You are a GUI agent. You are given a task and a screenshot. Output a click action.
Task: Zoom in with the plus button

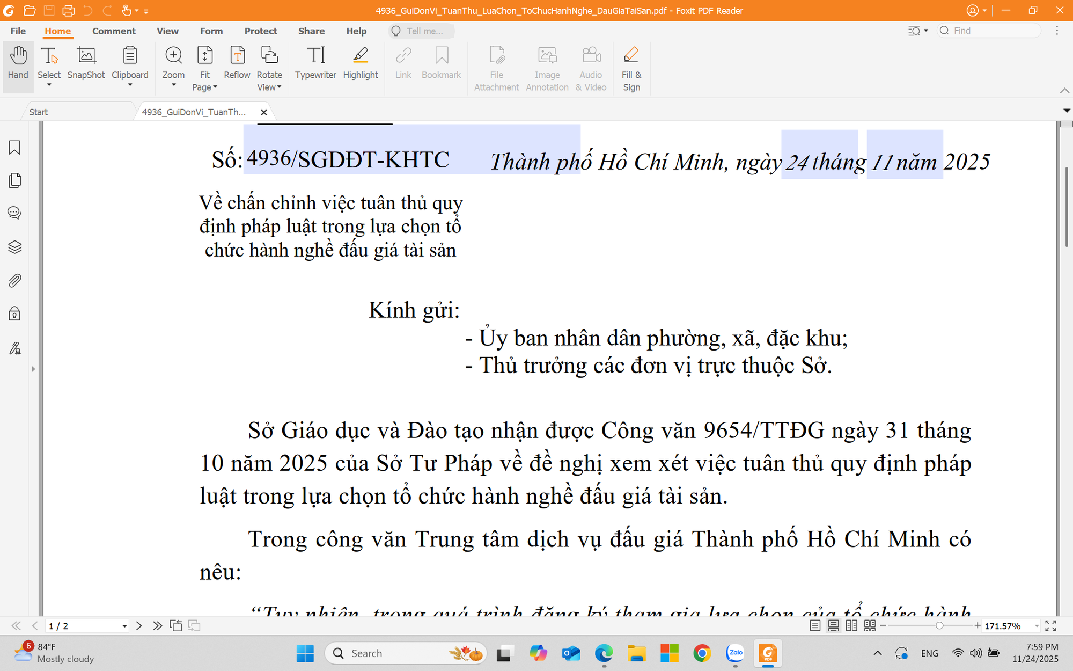978,626
